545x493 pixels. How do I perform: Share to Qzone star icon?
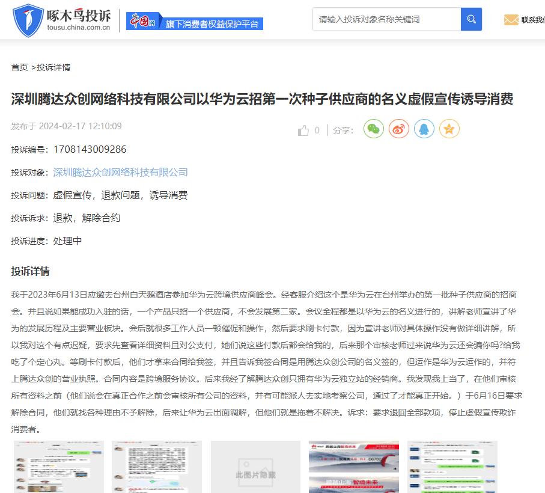point(449,129)
